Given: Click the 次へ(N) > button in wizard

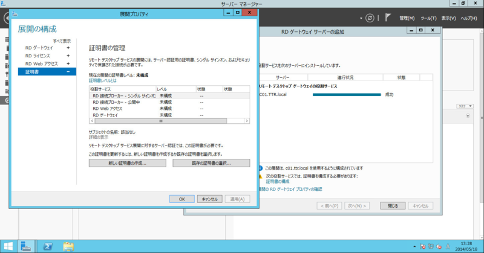Looking at the screenshot, I should point(357,205).
